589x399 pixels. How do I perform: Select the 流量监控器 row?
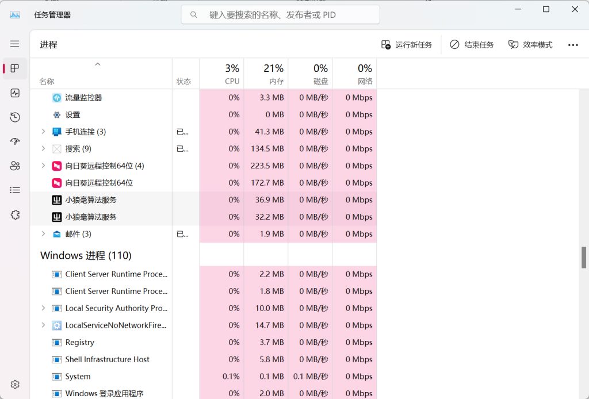pyautogui.click(x=203, y=98)
